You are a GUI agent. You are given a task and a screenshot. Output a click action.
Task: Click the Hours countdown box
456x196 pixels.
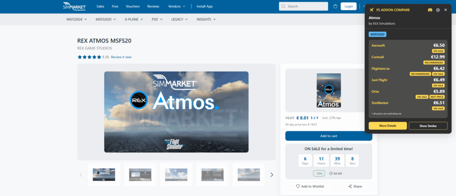pos(322,160)
